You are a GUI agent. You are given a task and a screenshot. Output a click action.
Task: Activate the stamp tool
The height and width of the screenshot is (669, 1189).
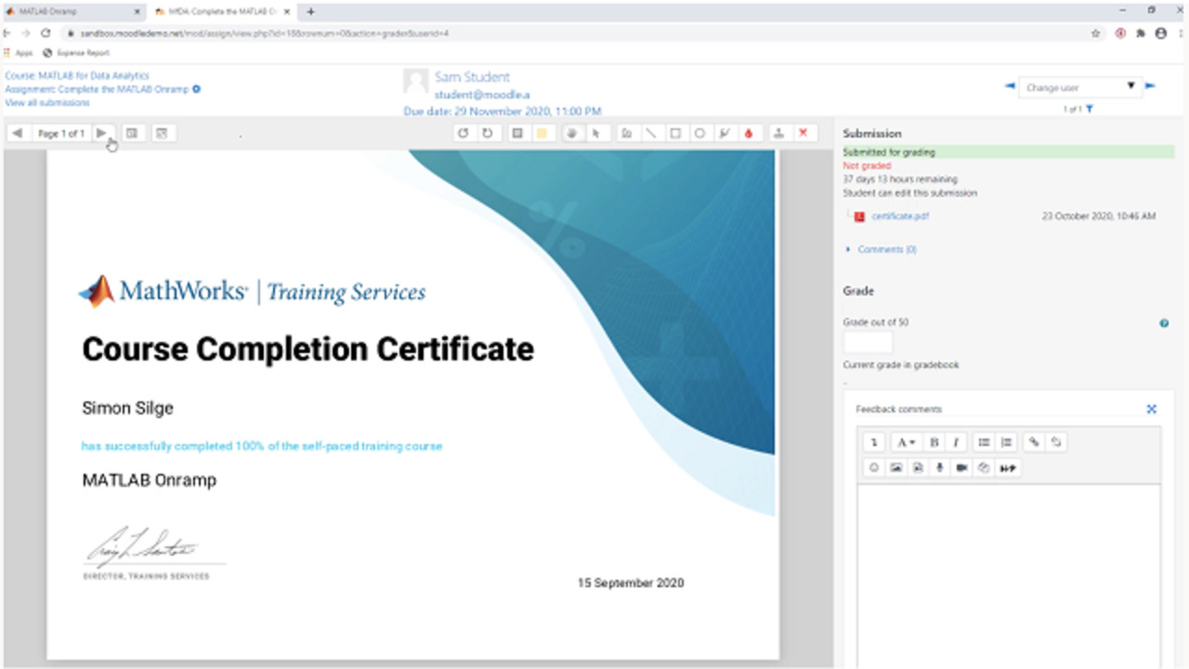tap(779, 133)
